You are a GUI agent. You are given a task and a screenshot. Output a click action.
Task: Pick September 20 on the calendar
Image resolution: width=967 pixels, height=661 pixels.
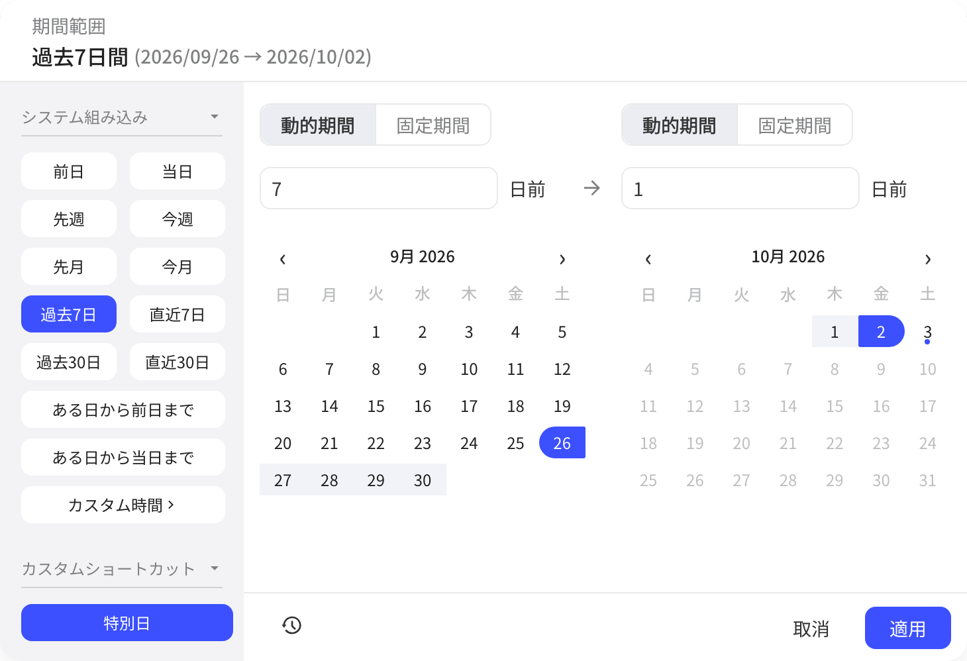(283, 443)
